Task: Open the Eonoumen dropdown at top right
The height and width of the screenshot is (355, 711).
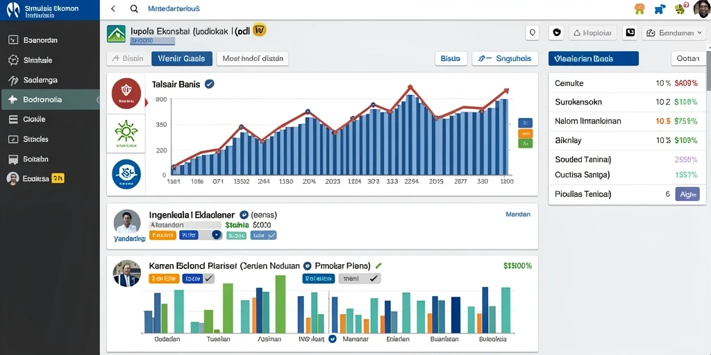Action: tap(672, 33)
